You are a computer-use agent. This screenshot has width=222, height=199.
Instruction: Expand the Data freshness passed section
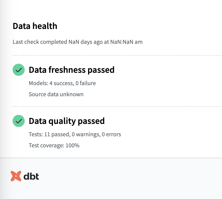click(x=71, y=70)
